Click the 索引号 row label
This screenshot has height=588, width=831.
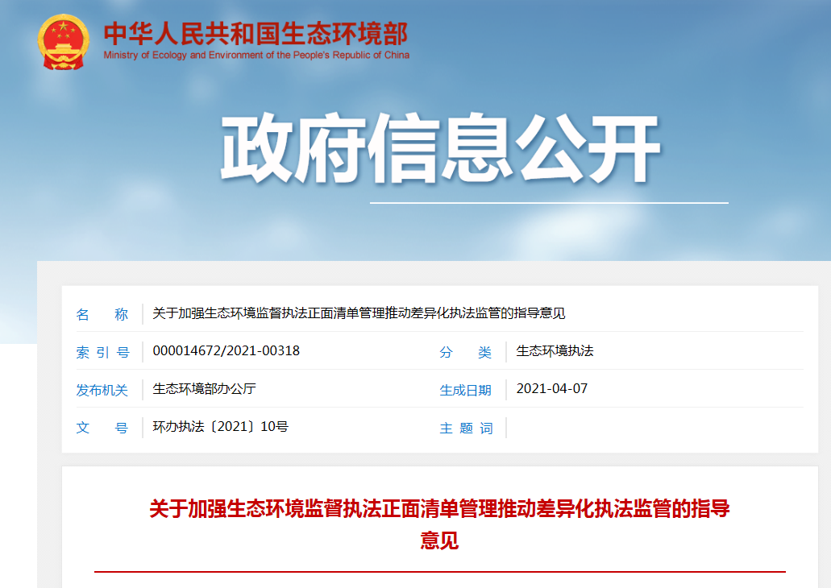tap(103, 351)
